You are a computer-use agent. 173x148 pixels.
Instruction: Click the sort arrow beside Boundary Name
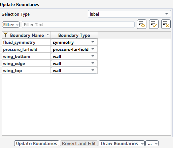[x=48, y=35]
